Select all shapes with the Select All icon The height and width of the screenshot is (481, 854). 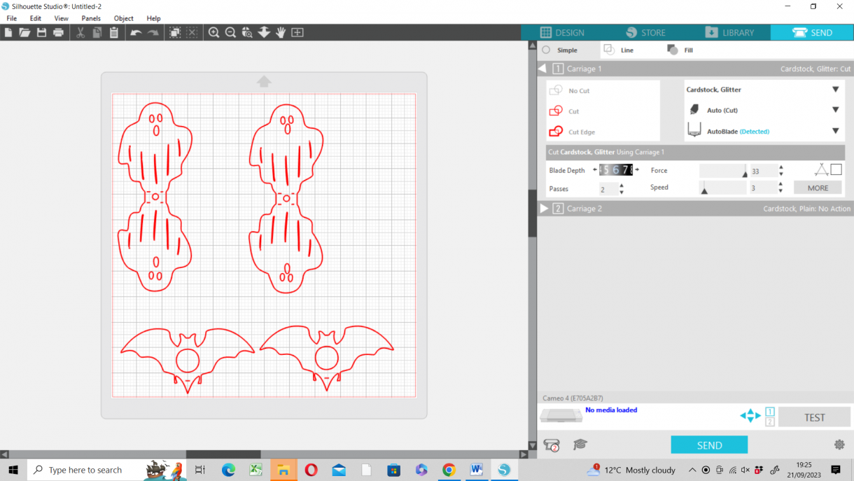[175, 33]
